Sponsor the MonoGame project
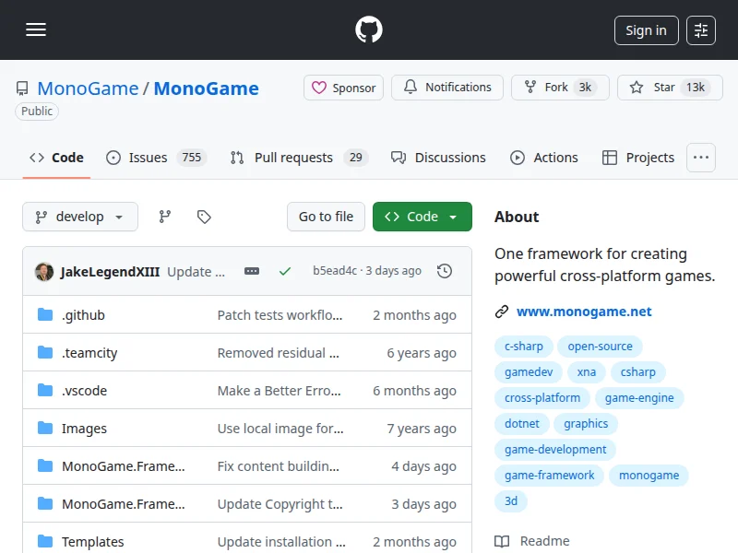The height and width of the screenshot is (553, 738). coord(343,88)
